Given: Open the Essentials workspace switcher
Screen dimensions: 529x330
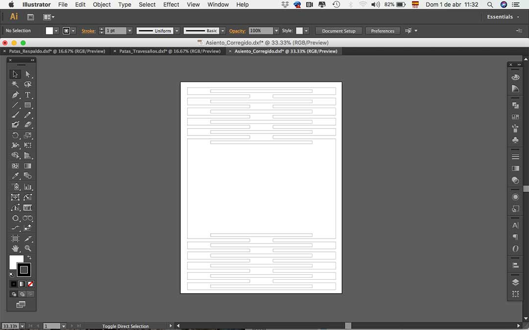Looking at the screenshot, I should click(503, 17).
